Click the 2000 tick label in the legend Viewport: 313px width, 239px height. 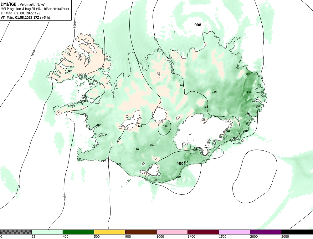[254, 237]
